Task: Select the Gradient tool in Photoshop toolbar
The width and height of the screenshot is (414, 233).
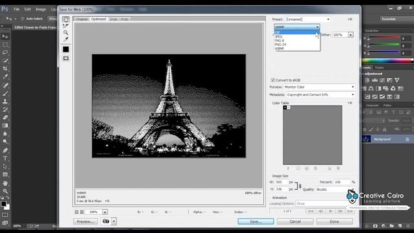Action: [x=5, y=126]
